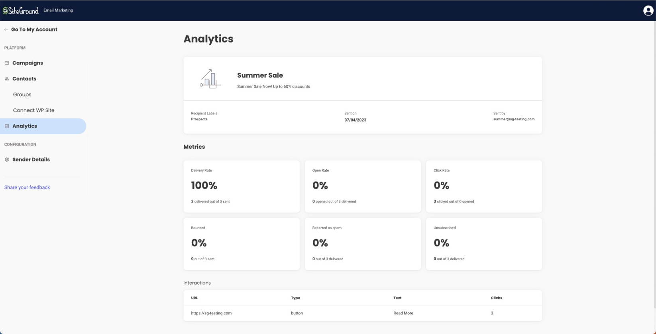Click the Prospects recipient label

[199, 119]
